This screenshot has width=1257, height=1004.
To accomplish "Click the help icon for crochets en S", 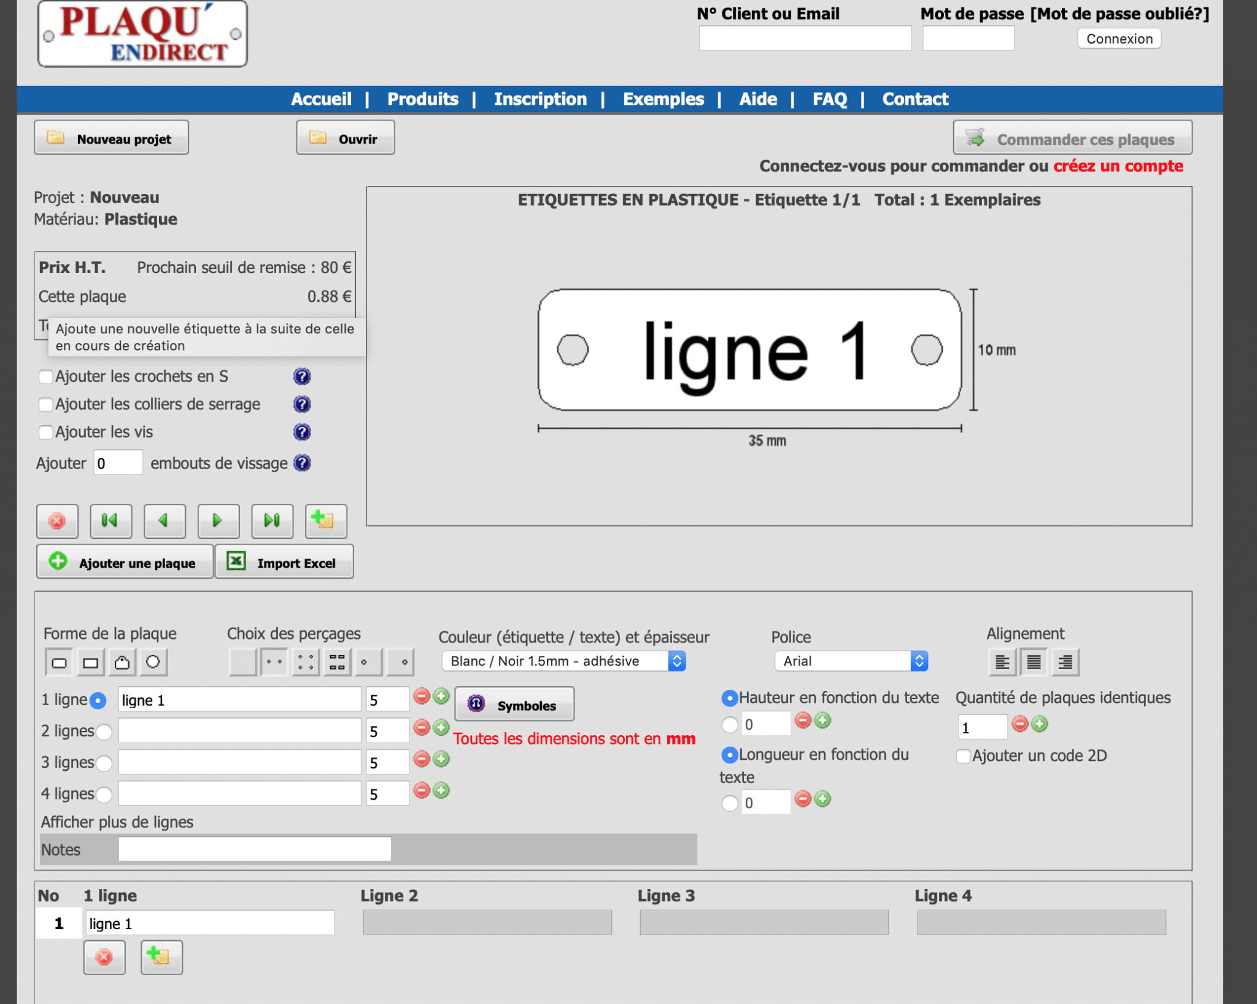I will (x=302, y=376).
